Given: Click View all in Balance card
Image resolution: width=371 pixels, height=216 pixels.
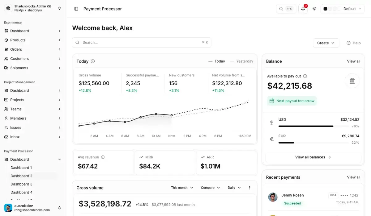Looking at the screenshot, I should tap(354, 61).
